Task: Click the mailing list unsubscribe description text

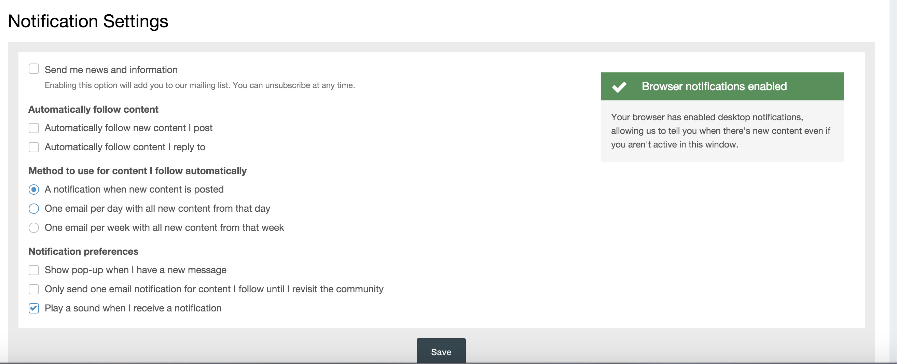Action: click(199, 86)
